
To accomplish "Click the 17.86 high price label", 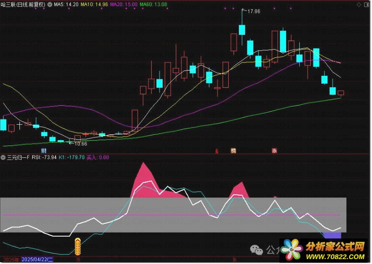I will (253, 11).
